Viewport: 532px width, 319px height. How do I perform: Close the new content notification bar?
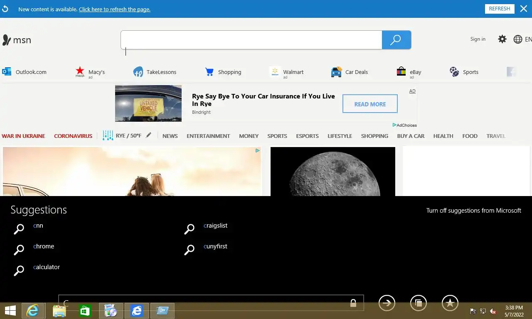pyautogui.click(x=524, y=9)
